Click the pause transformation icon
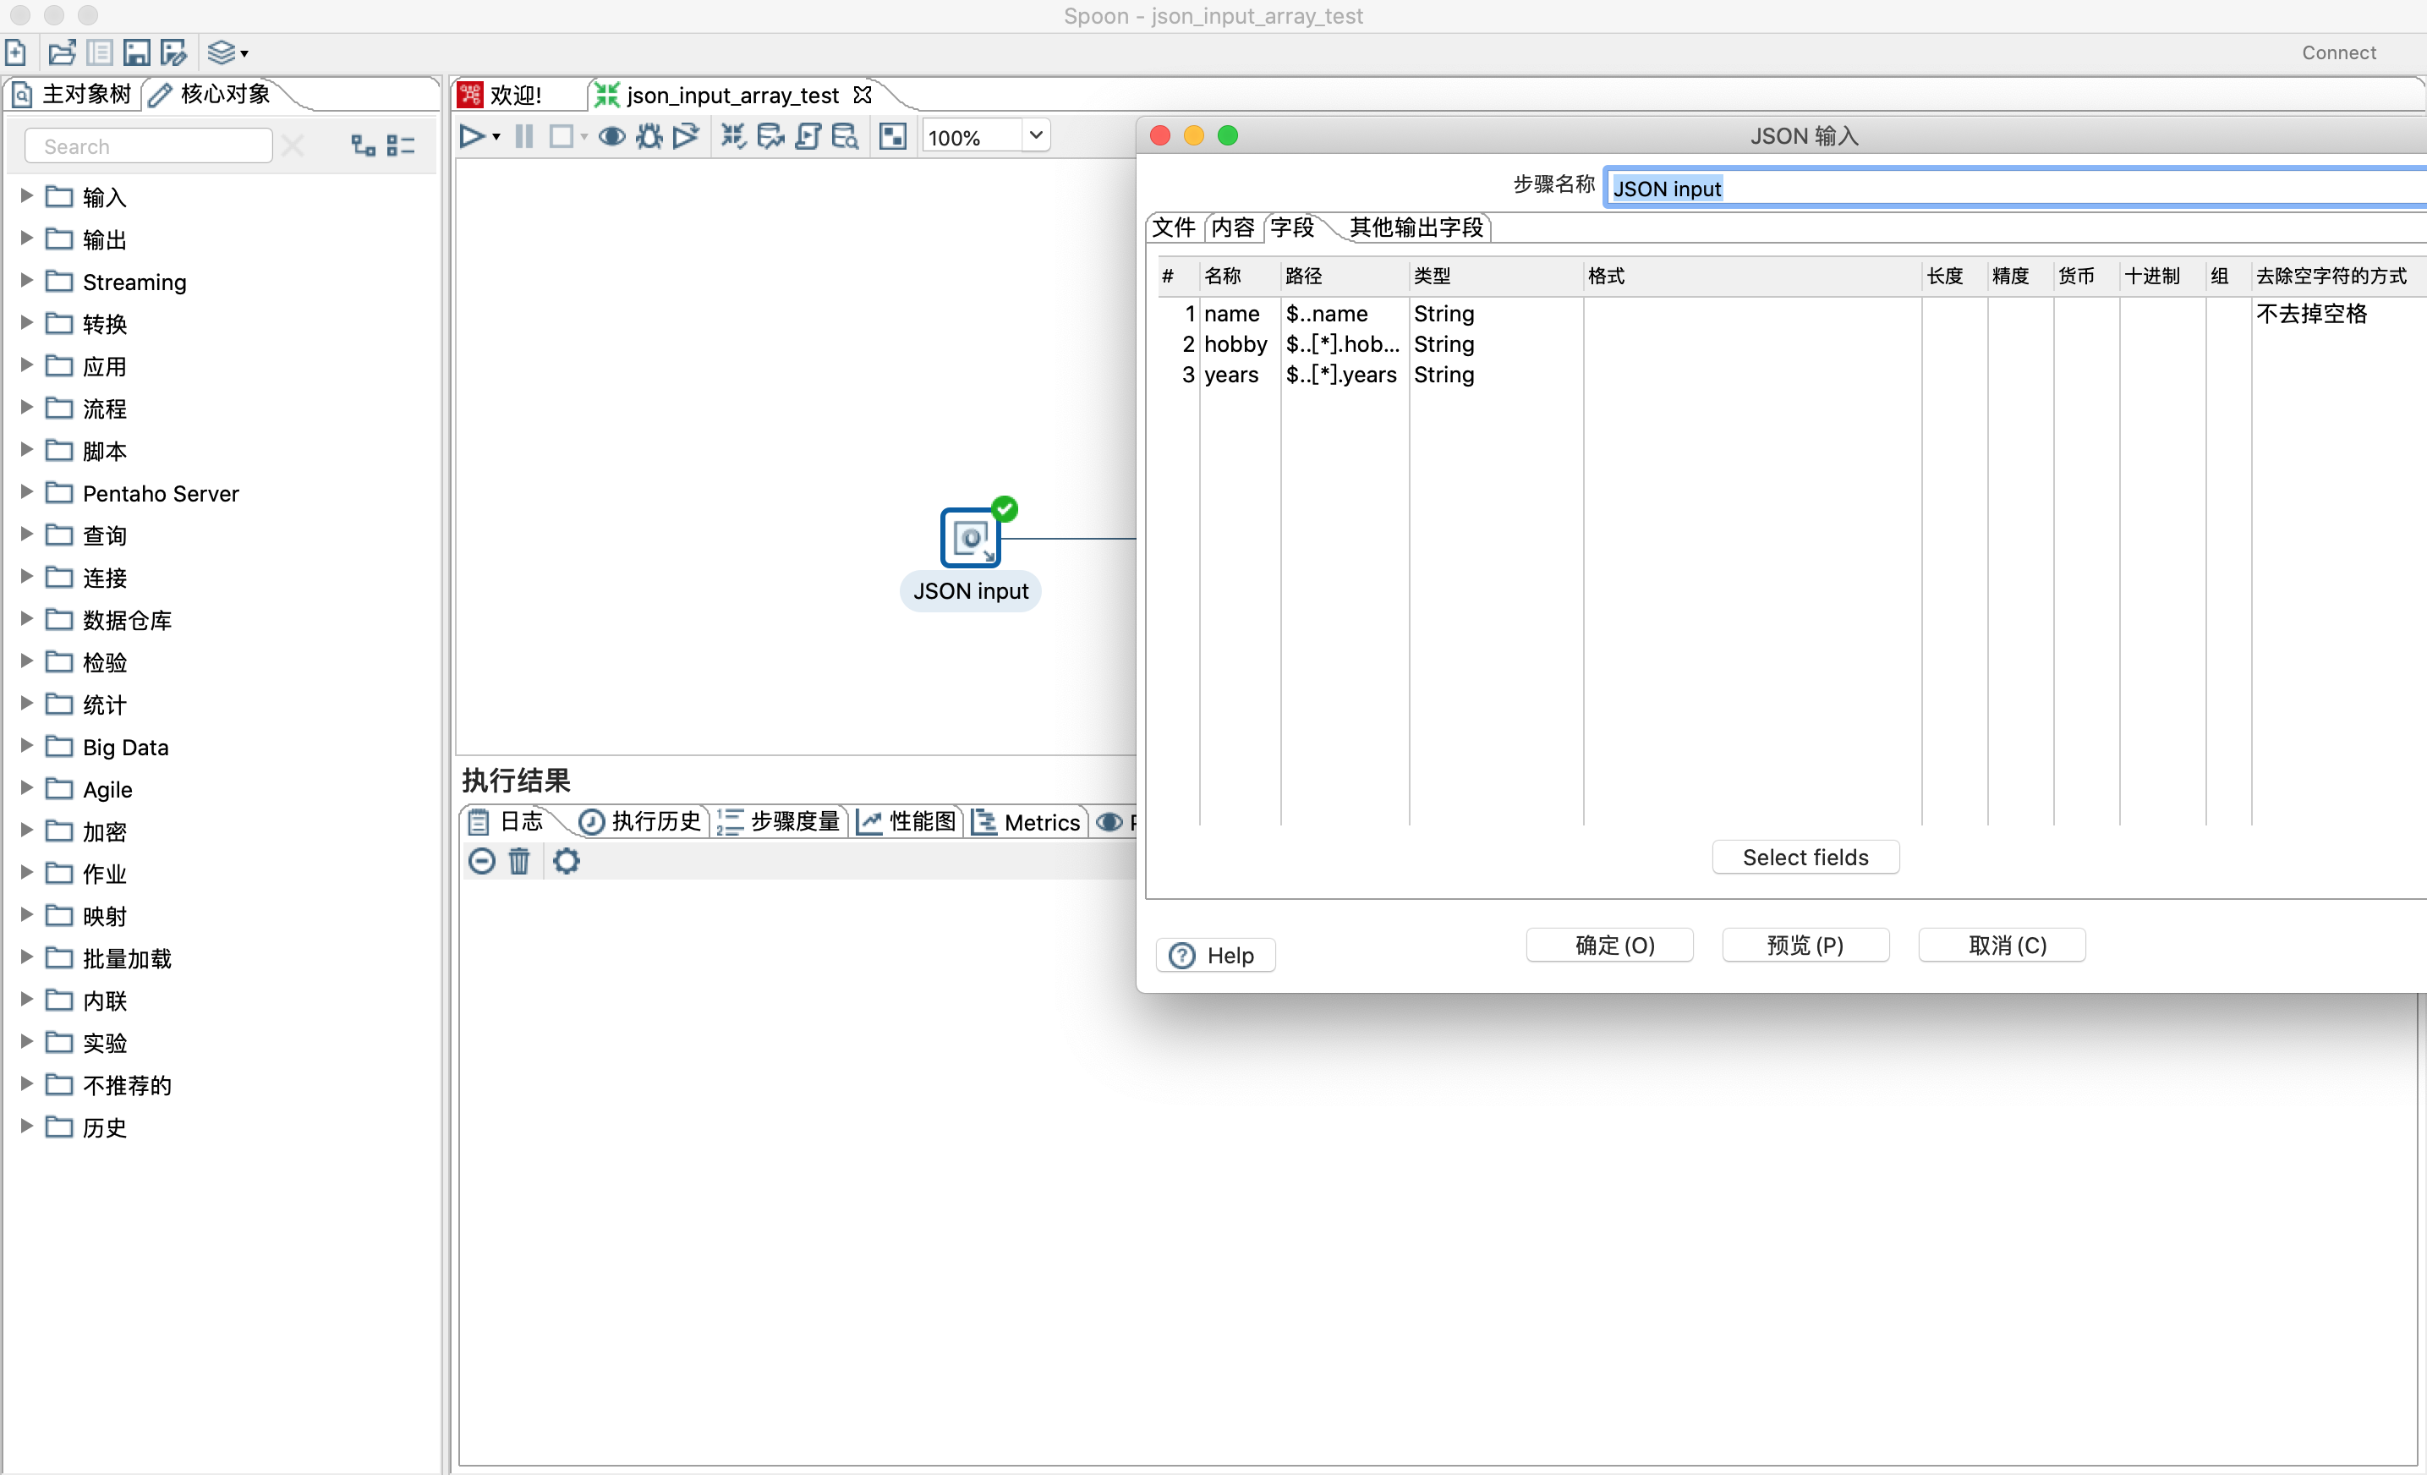Image resolution: width=2427 pixels, height=1475 pixels. point(524,137)
